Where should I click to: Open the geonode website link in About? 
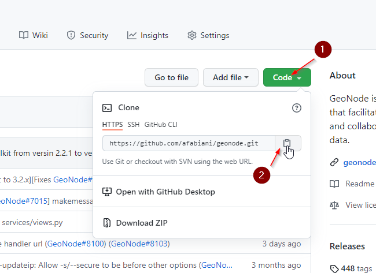pos(359,162)
